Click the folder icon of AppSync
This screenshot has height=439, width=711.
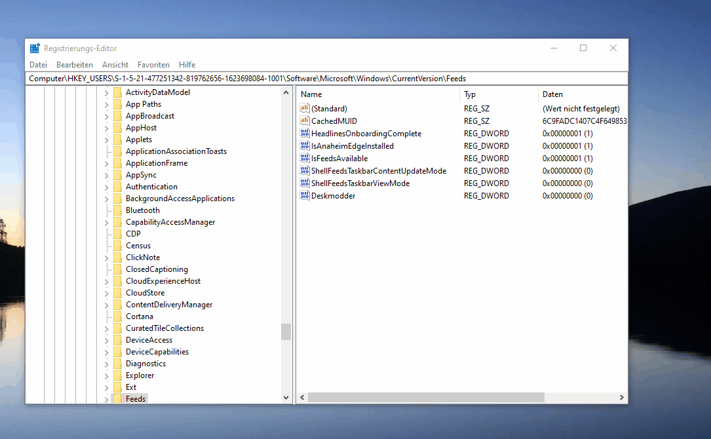point(117,175)
